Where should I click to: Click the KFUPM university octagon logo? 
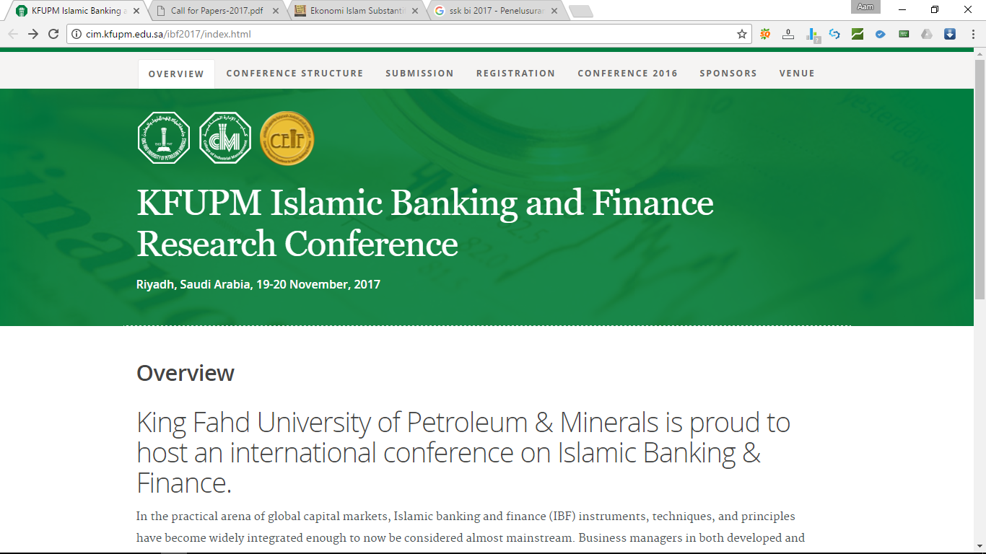[x=164, y=138]
